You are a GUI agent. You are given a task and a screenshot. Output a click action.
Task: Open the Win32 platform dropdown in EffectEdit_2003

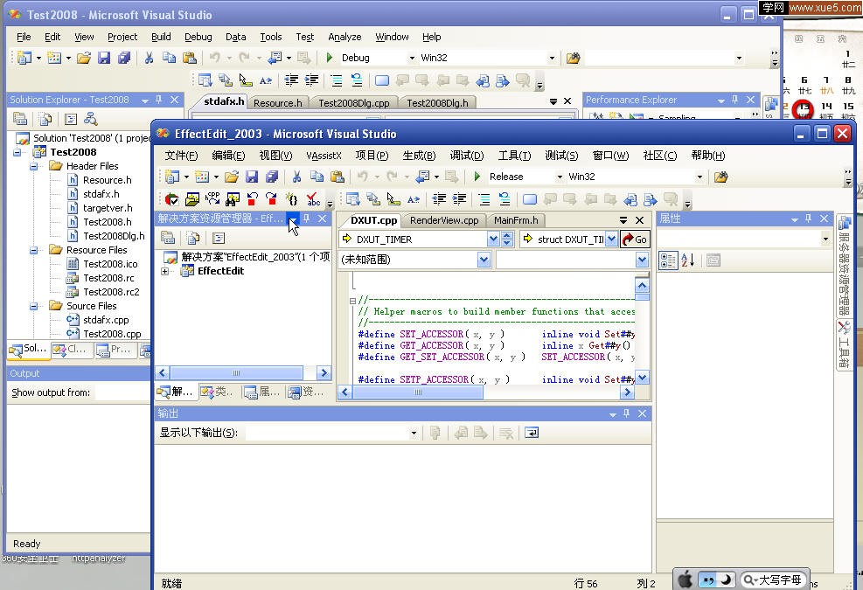pyautogui.click(x=699, y=177)
